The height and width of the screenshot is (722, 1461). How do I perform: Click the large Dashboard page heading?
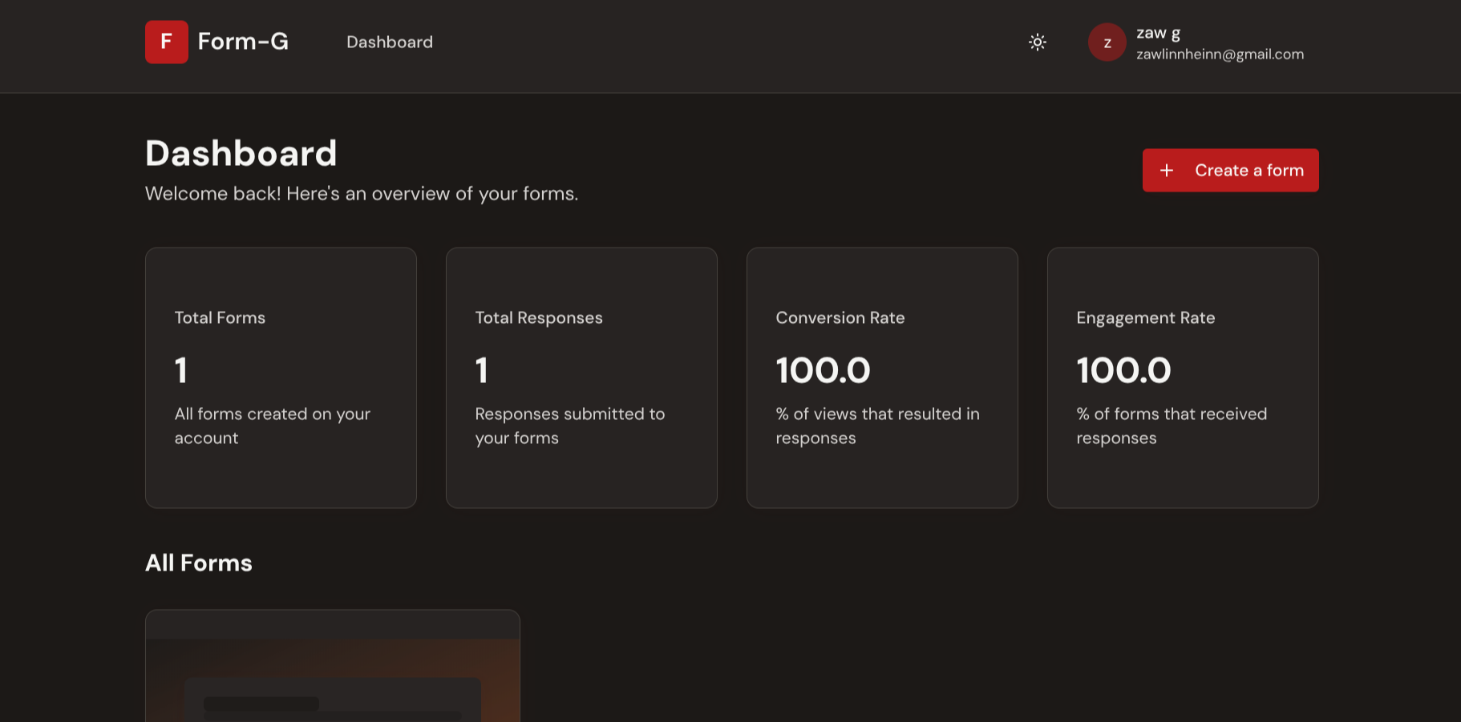(241, 153)
